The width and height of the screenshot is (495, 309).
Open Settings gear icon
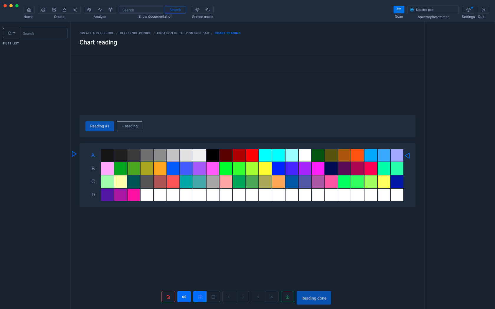468,10
